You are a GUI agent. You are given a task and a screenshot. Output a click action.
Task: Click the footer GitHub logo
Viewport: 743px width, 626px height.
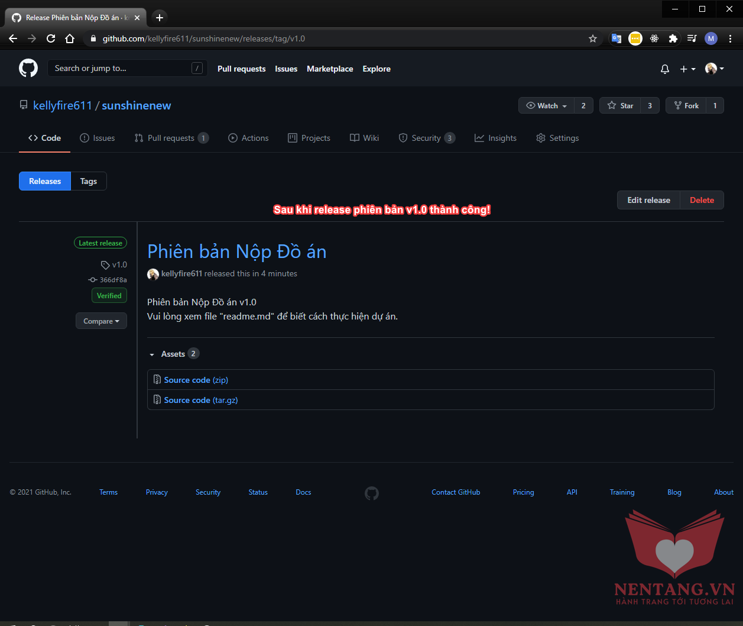(x=371, y=493)
